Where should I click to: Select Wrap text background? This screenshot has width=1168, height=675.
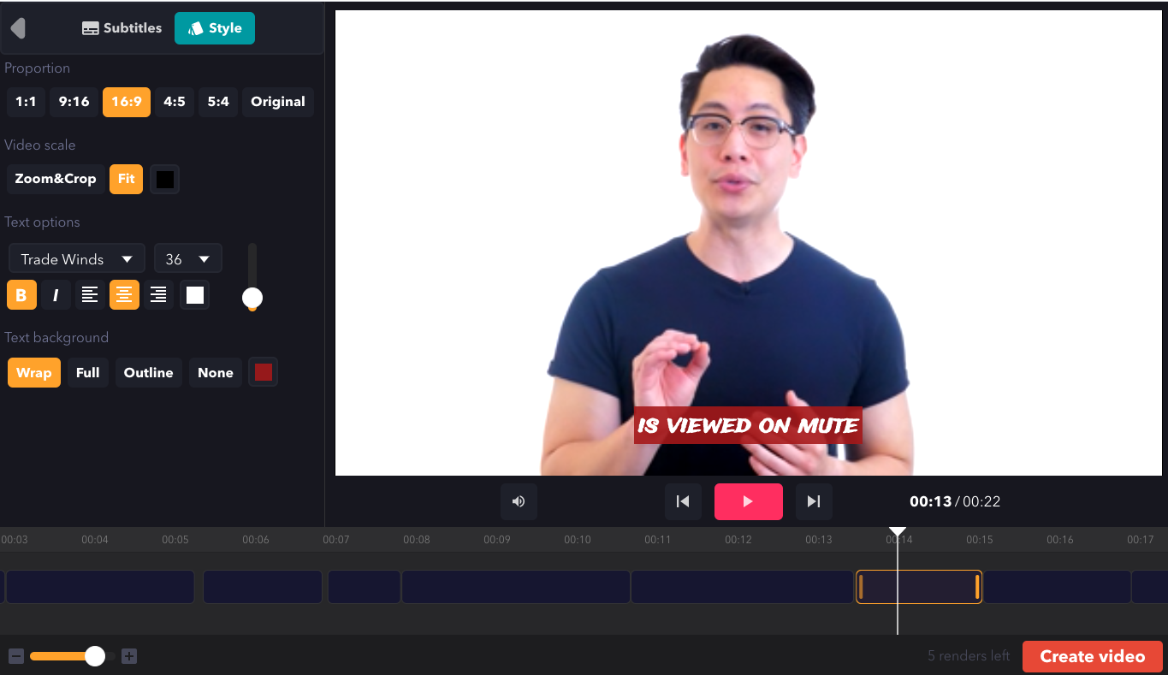(34, 372)
